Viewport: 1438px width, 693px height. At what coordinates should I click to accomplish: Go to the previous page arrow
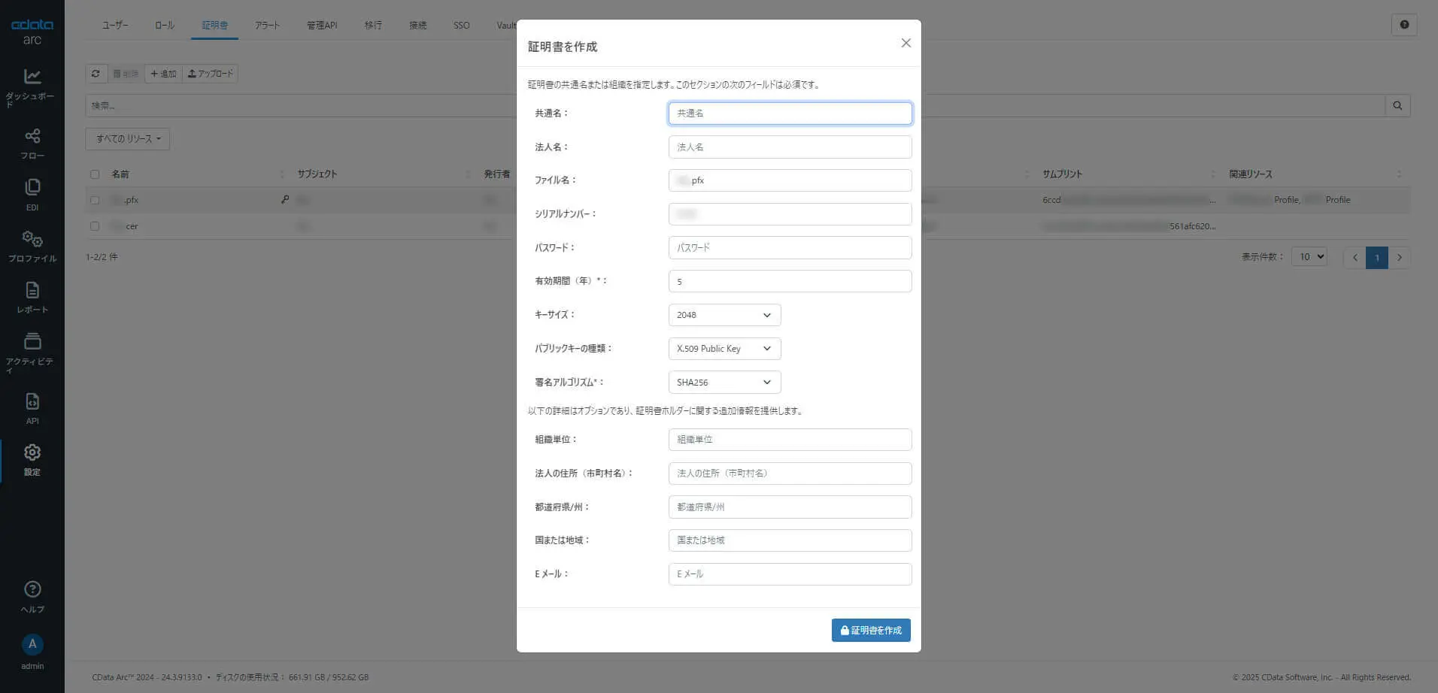pyautogui.click(x=1355, y=257)
